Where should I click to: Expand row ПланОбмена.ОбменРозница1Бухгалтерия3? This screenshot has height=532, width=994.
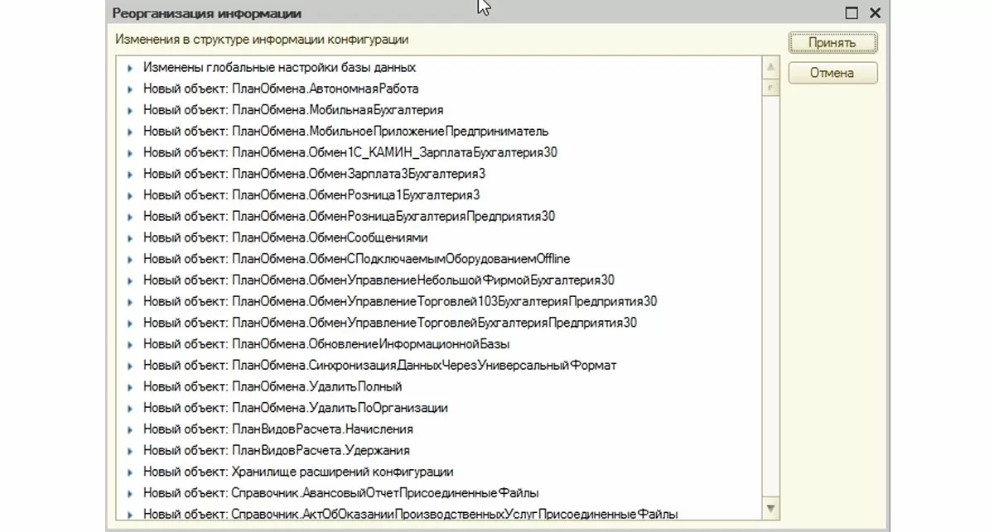click(x=130, y=195)
